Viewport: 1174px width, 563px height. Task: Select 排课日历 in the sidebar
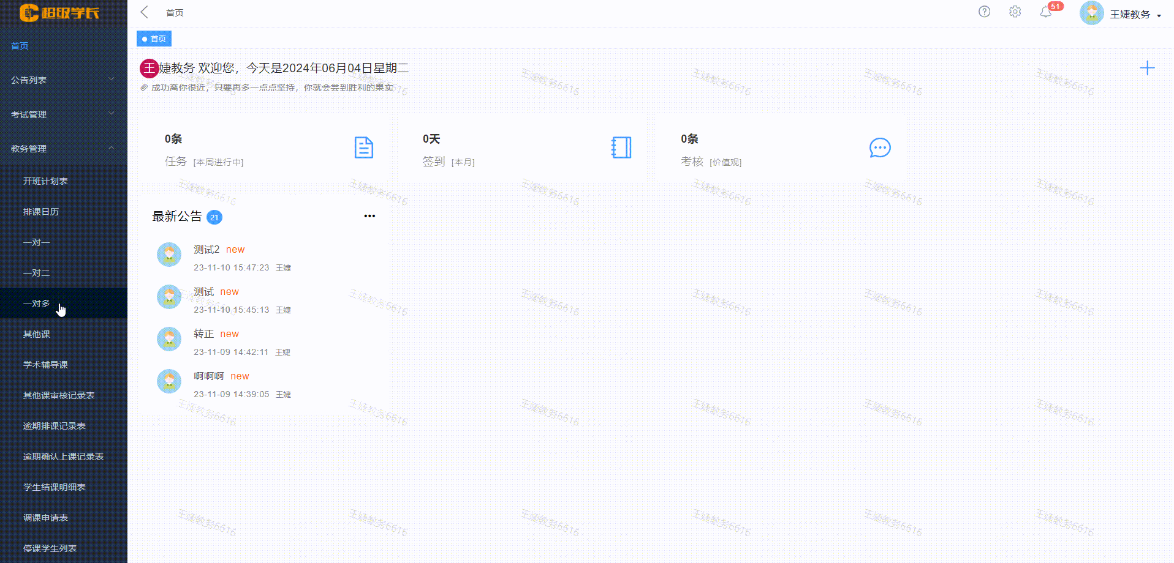point(40,211)
